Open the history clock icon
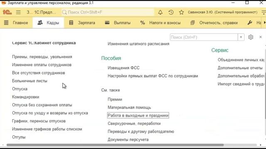 click(x=171, y=12)
